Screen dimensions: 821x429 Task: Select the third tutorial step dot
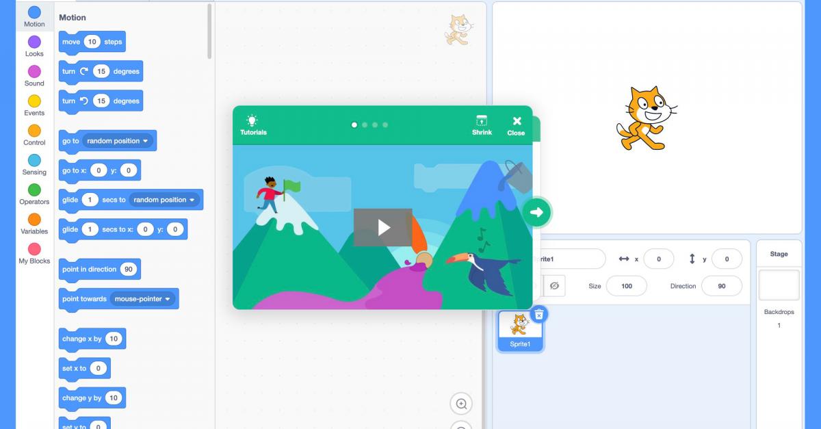tap(375, 125)
